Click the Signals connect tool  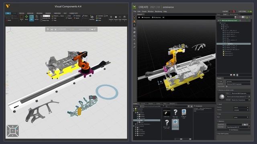coord(77,18)
